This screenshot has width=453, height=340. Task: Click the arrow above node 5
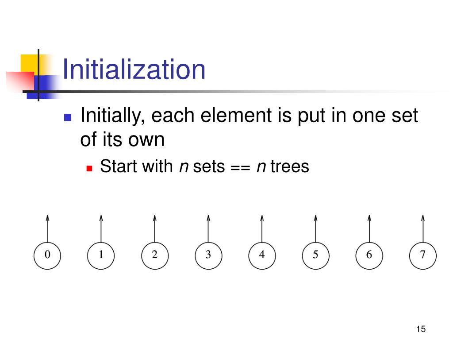[315, 228]
